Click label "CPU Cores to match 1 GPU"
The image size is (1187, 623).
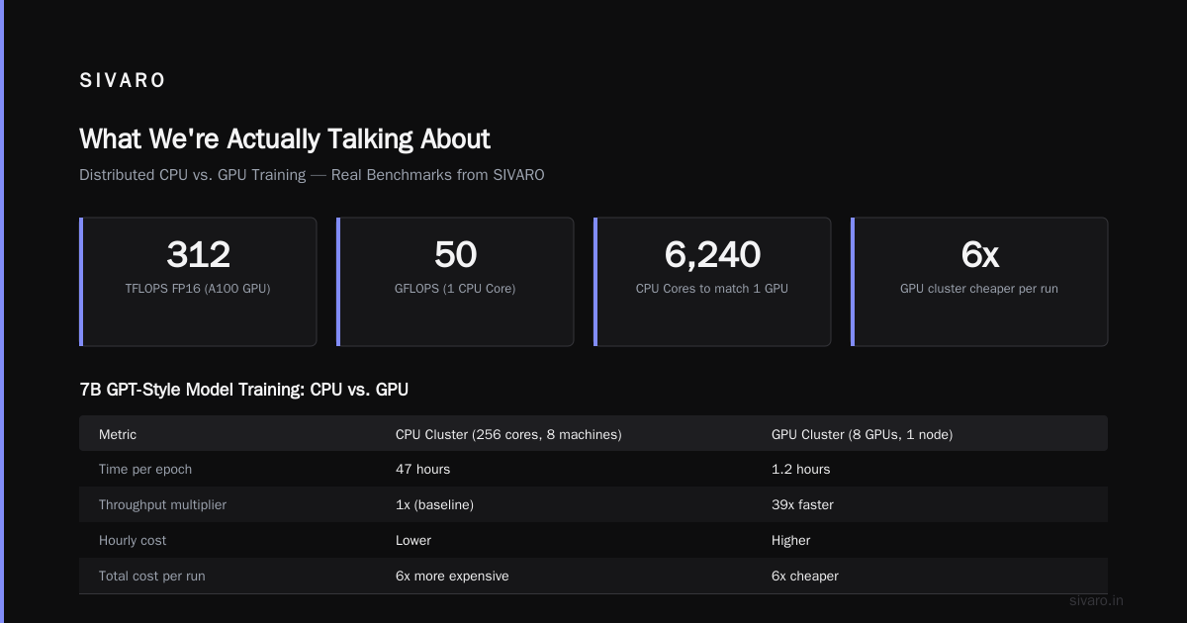tap(712, 289)
